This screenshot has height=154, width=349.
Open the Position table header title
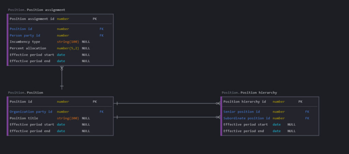point(26,93)
